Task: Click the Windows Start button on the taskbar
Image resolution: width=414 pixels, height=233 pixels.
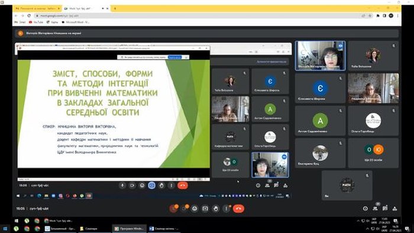Action: coord(5,228)
